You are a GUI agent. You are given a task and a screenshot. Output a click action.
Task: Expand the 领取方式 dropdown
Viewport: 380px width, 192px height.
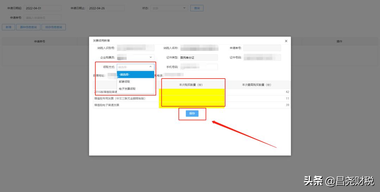coord(135,67)
